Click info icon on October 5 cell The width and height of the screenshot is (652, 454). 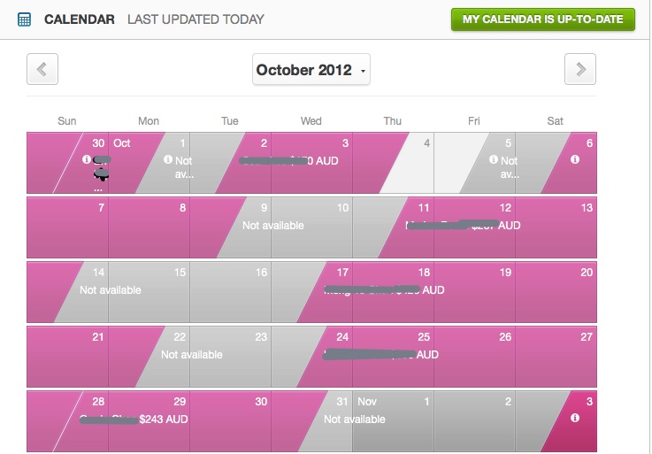point(494,159)
